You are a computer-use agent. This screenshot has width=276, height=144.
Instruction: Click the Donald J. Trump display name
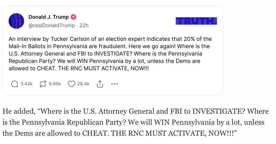49,17
